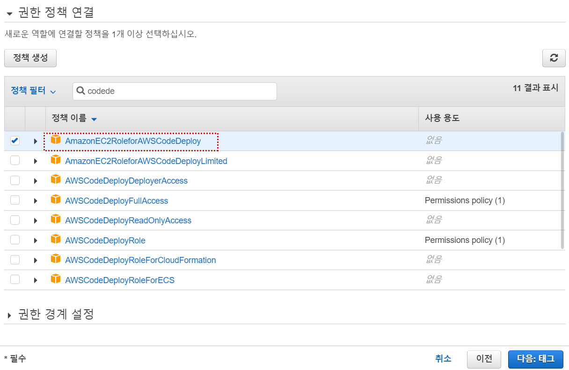Viewport: 569px width, 370px height.
Task: Click the AWSCodeDeployDeployerAccess policy cube icon
Action: pos(56,179)
